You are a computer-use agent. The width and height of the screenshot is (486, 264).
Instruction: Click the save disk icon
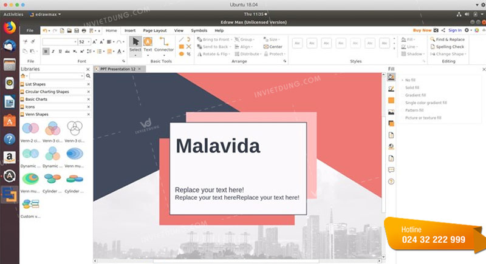[77, 30]
